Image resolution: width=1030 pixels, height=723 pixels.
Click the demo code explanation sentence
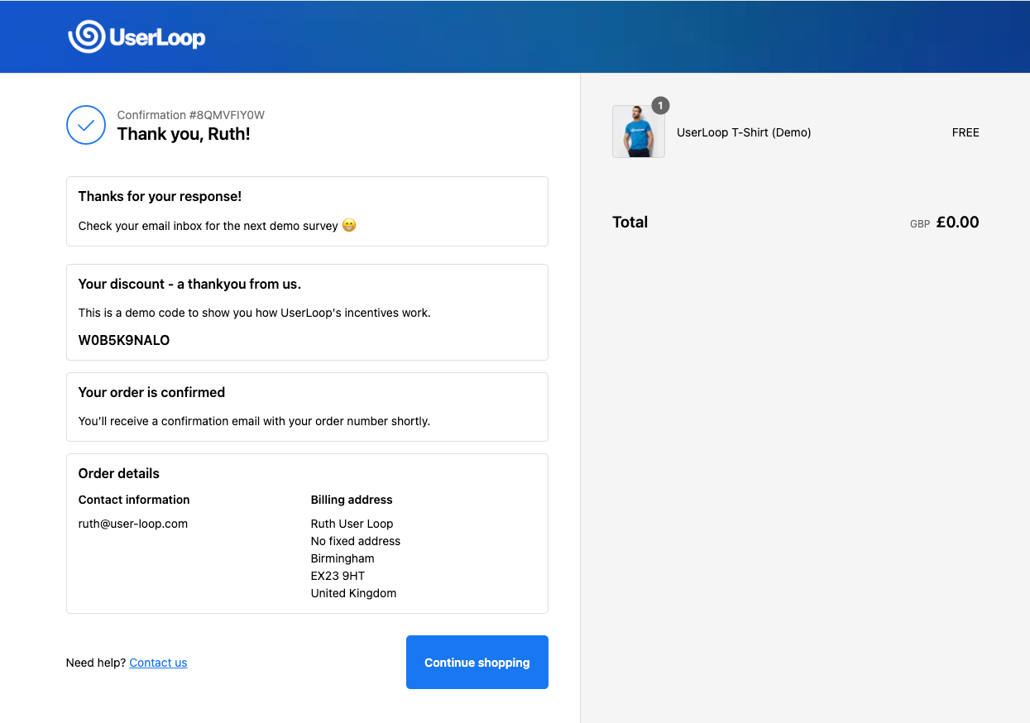pyautogui.click(x=255, y=313)
